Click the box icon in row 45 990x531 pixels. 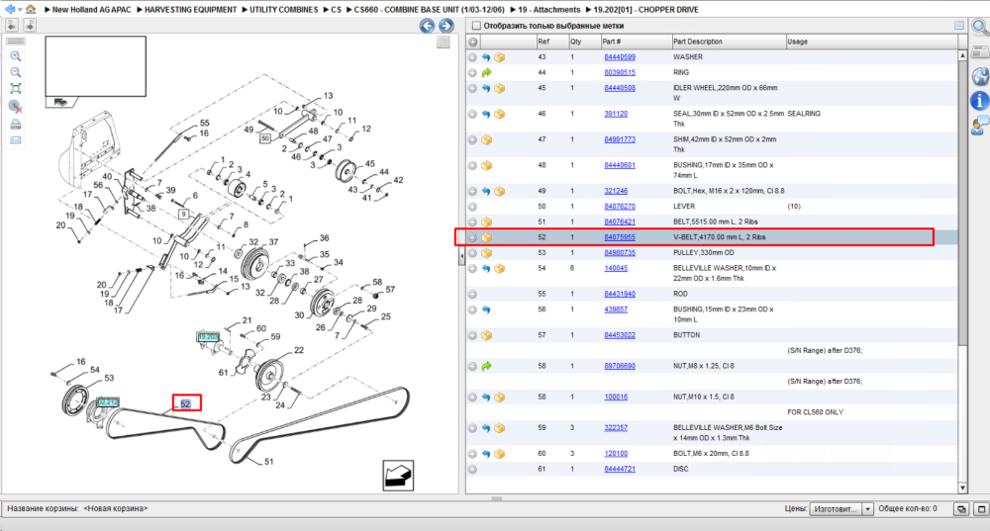pos(499,88)
